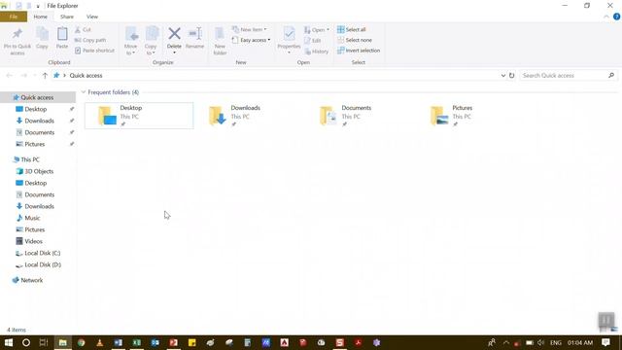The image size is (622, 350).
Task: Click the Refresh button
Action: [x=512, y=76]
